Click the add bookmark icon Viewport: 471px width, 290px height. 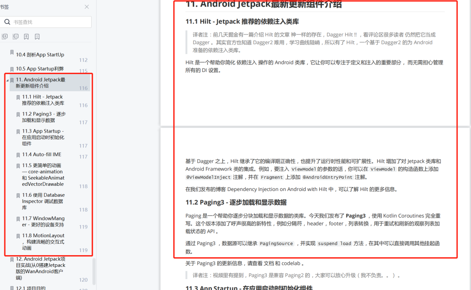click(x=27, y=37)
